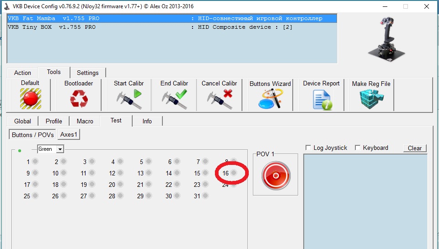Open the Green color dropdown

tap(60, 149)
